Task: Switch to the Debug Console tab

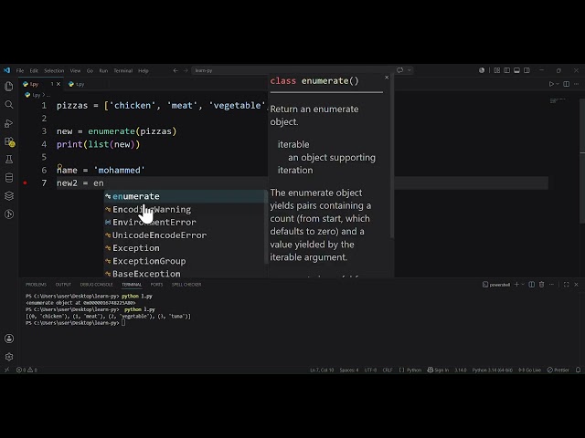Action: point(96,284)
